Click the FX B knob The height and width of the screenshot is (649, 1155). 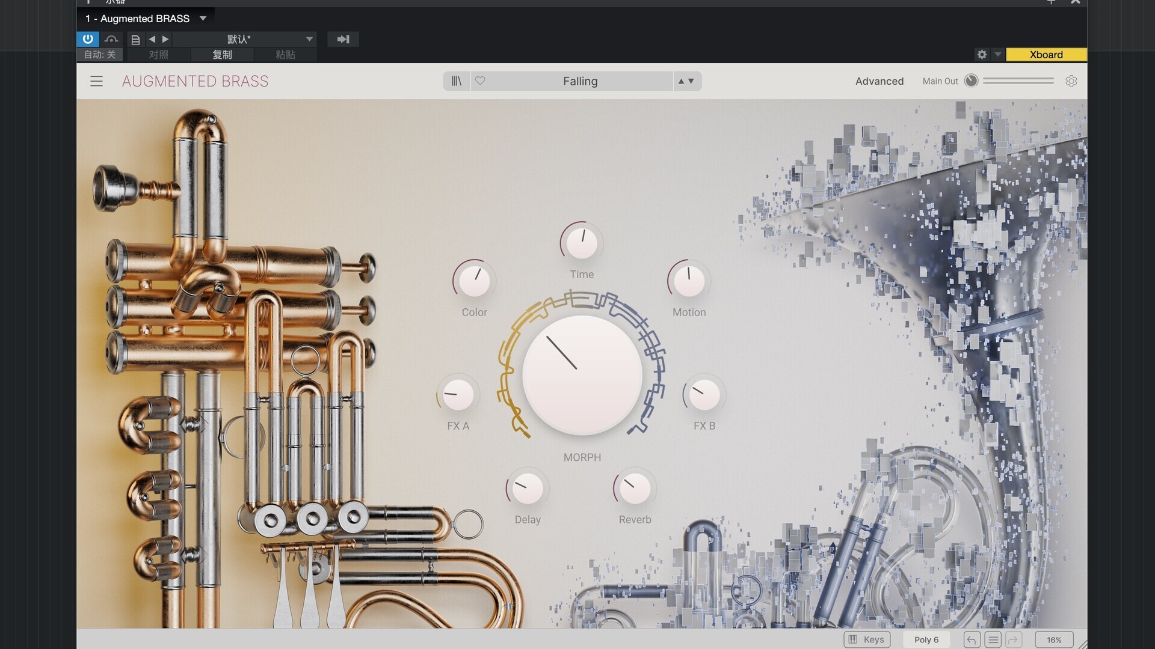point(704,394)
